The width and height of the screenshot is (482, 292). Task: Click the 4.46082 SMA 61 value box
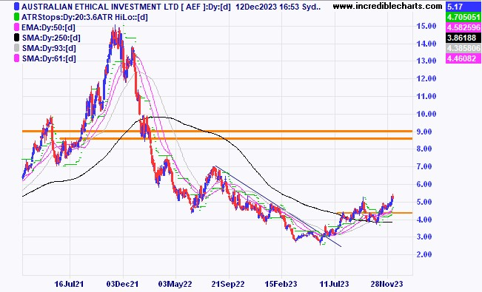(x=463, y=58)
